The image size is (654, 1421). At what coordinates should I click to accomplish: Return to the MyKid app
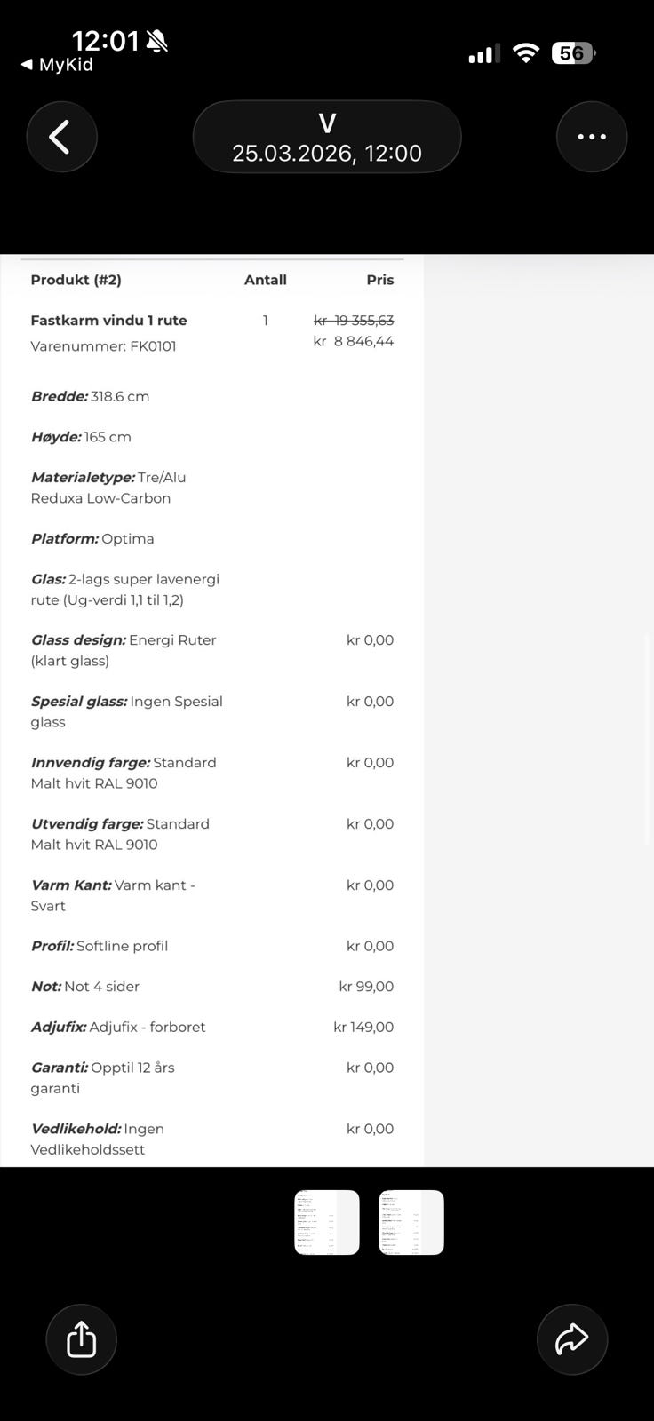[57, 65]
